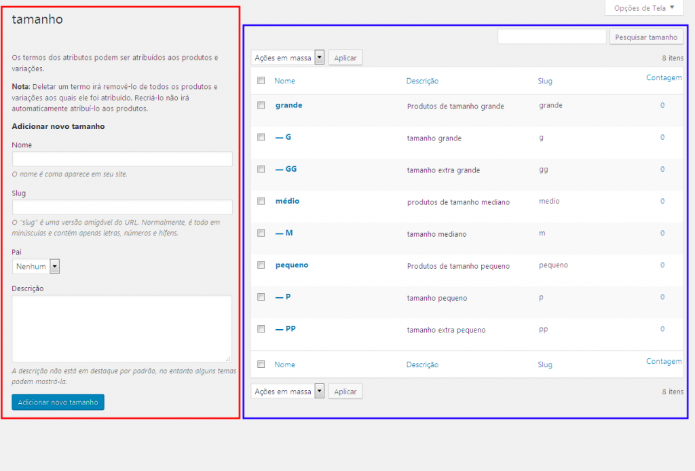Open product count for "pequeno" term

click(x=662, y=265)
